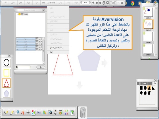Expand the last category row in library
Viewport: 159px width, 119px height.
[17, 49]
